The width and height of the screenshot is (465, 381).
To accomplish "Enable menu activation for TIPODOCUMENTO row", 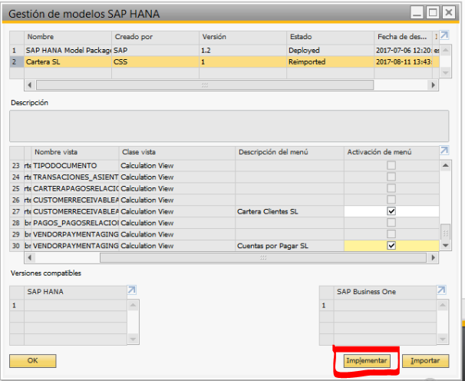I will 391,165.
